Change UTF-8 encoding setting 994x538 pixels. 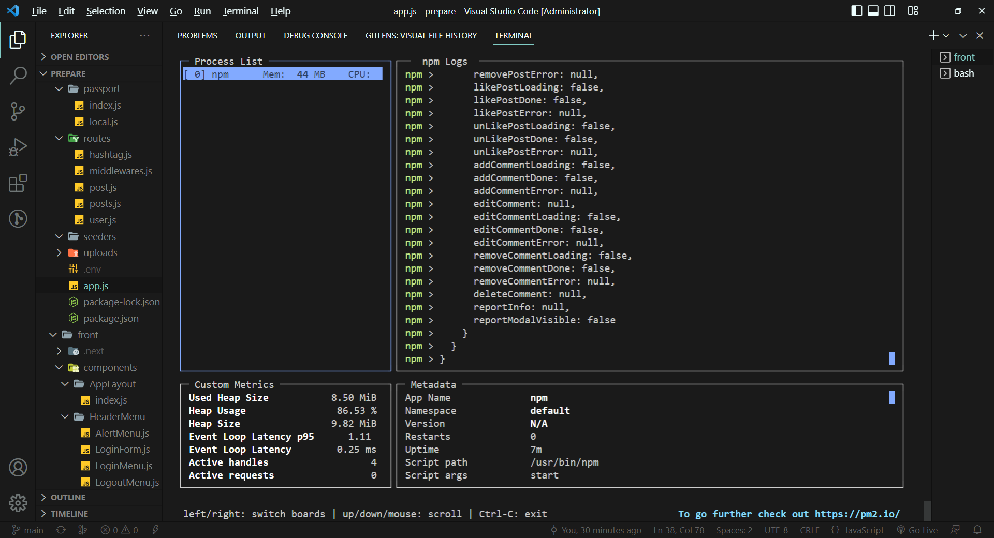coord(776,530)
